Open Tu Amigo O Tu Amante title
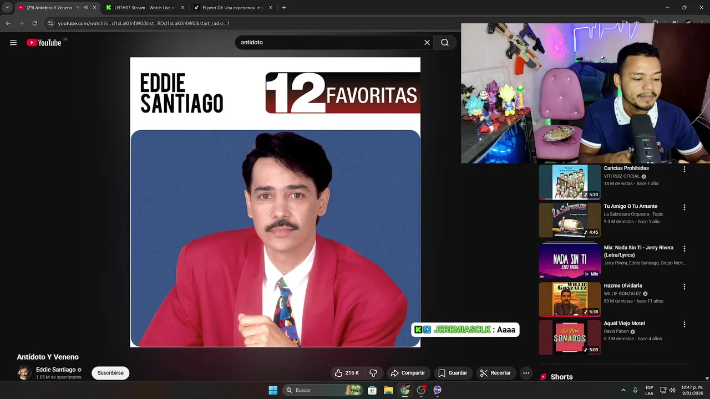The image size is (710, 399). (x=631, y=206)
